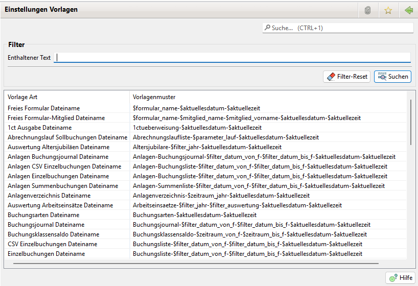Focus the Enthaltener Text input field
The image size is (418, 286).
pos(233,58)
